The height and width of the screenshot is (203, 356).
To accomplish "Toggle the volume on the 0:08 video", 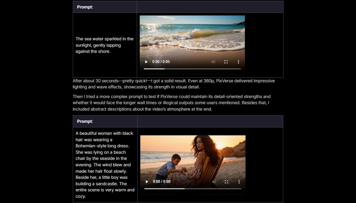I will [x=214, y=182].
